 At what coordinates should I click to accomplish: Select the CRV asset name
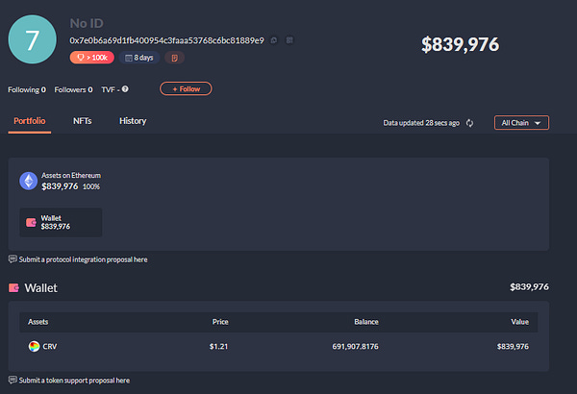pyautogui.click(x=50, y=347)
